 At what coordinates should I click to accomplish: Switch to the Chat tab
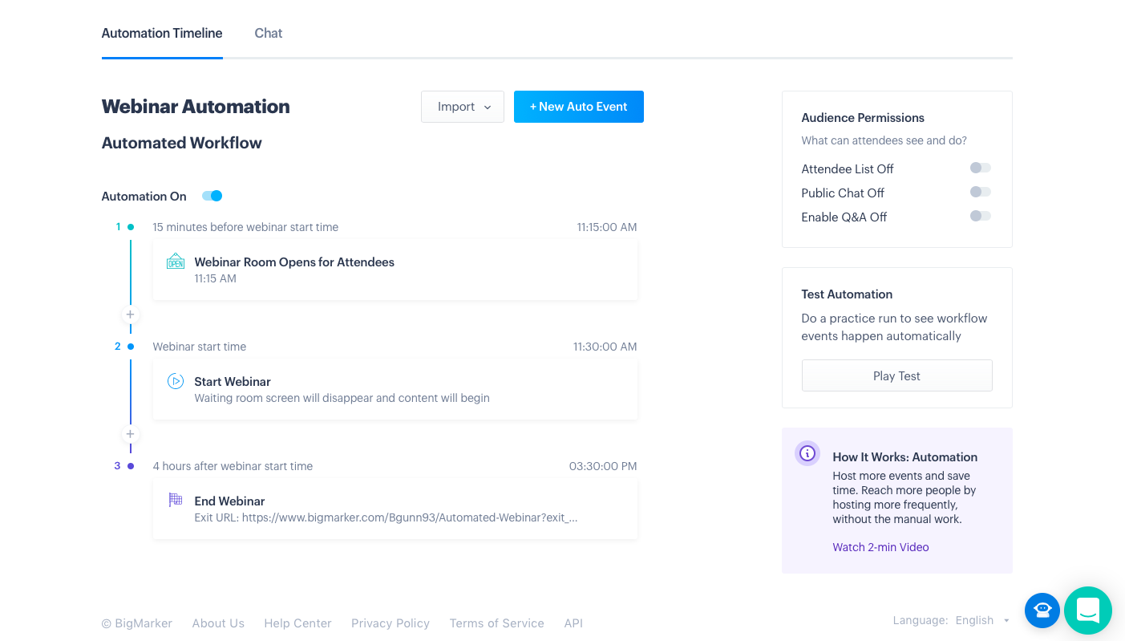[269, 33]
